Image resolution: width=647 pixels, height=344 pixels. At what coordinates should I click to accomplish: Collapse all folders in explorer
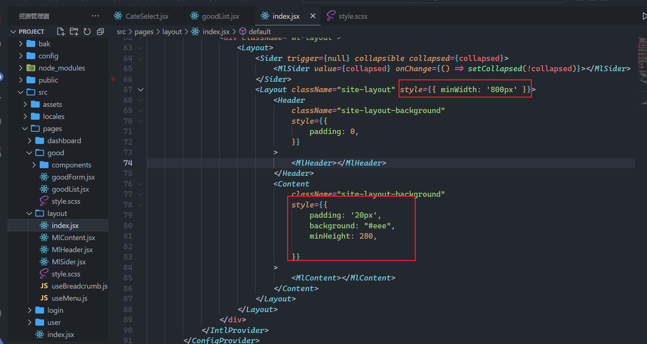(100, 32)
